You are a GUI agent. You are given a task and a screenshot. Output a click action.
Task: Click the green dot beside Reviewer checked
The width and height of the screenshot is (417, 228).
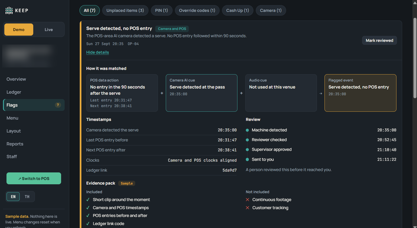247,140
